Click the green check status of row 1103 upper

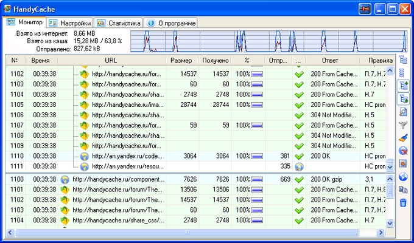(299, 84)
